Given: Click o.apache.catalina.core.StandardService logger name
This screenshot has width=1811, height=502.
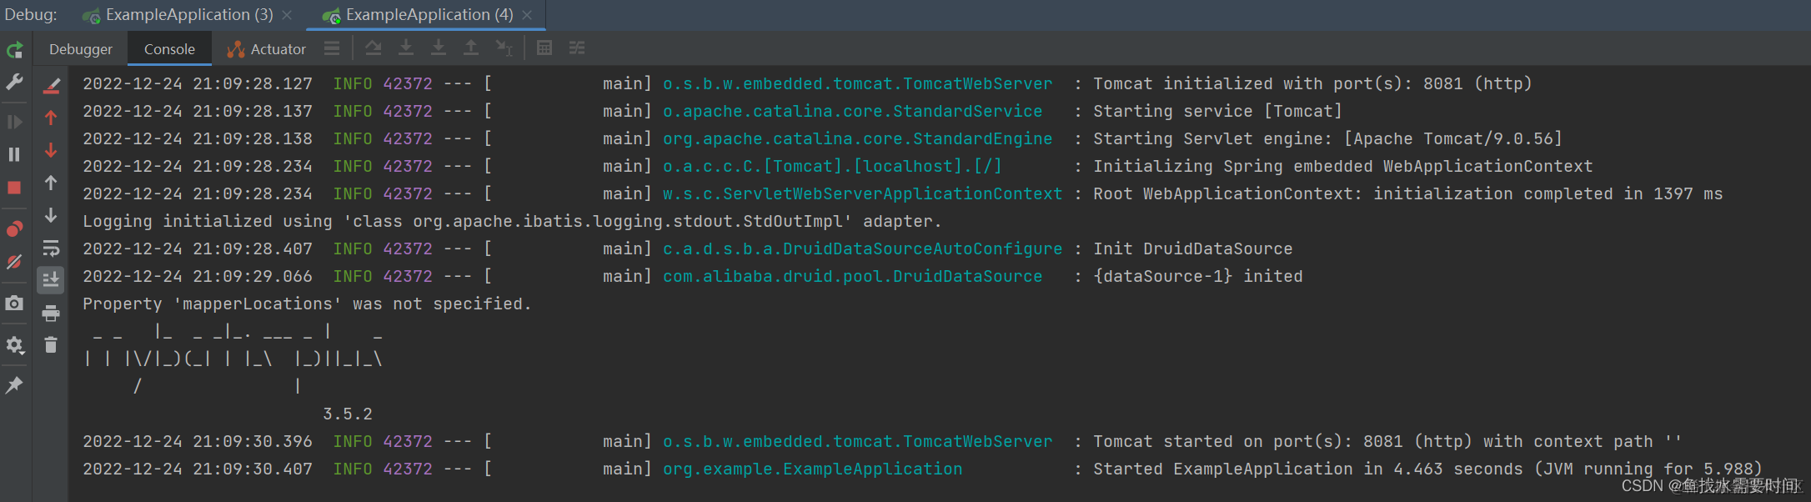Looking at the screenshot, I should tap(852, 111).
